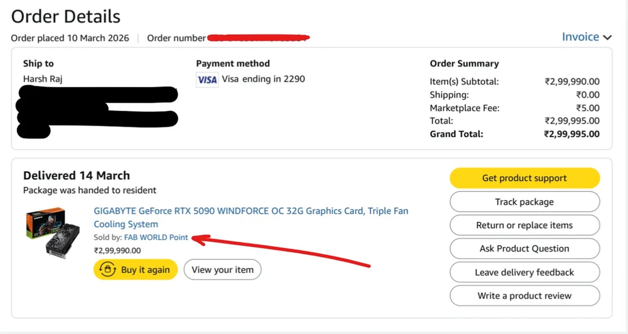Select Return or replace items

tap(524, 225)
